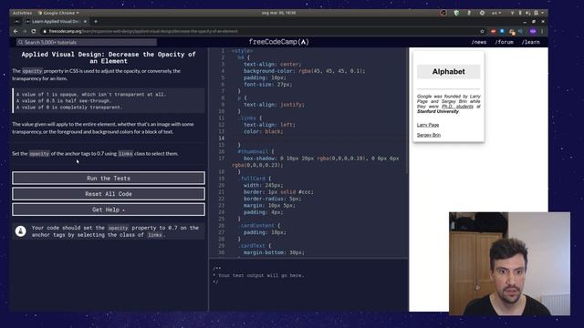584x328 pixels.
Task: Click the code editor vertical scrollbar
Action: (407, 111)
